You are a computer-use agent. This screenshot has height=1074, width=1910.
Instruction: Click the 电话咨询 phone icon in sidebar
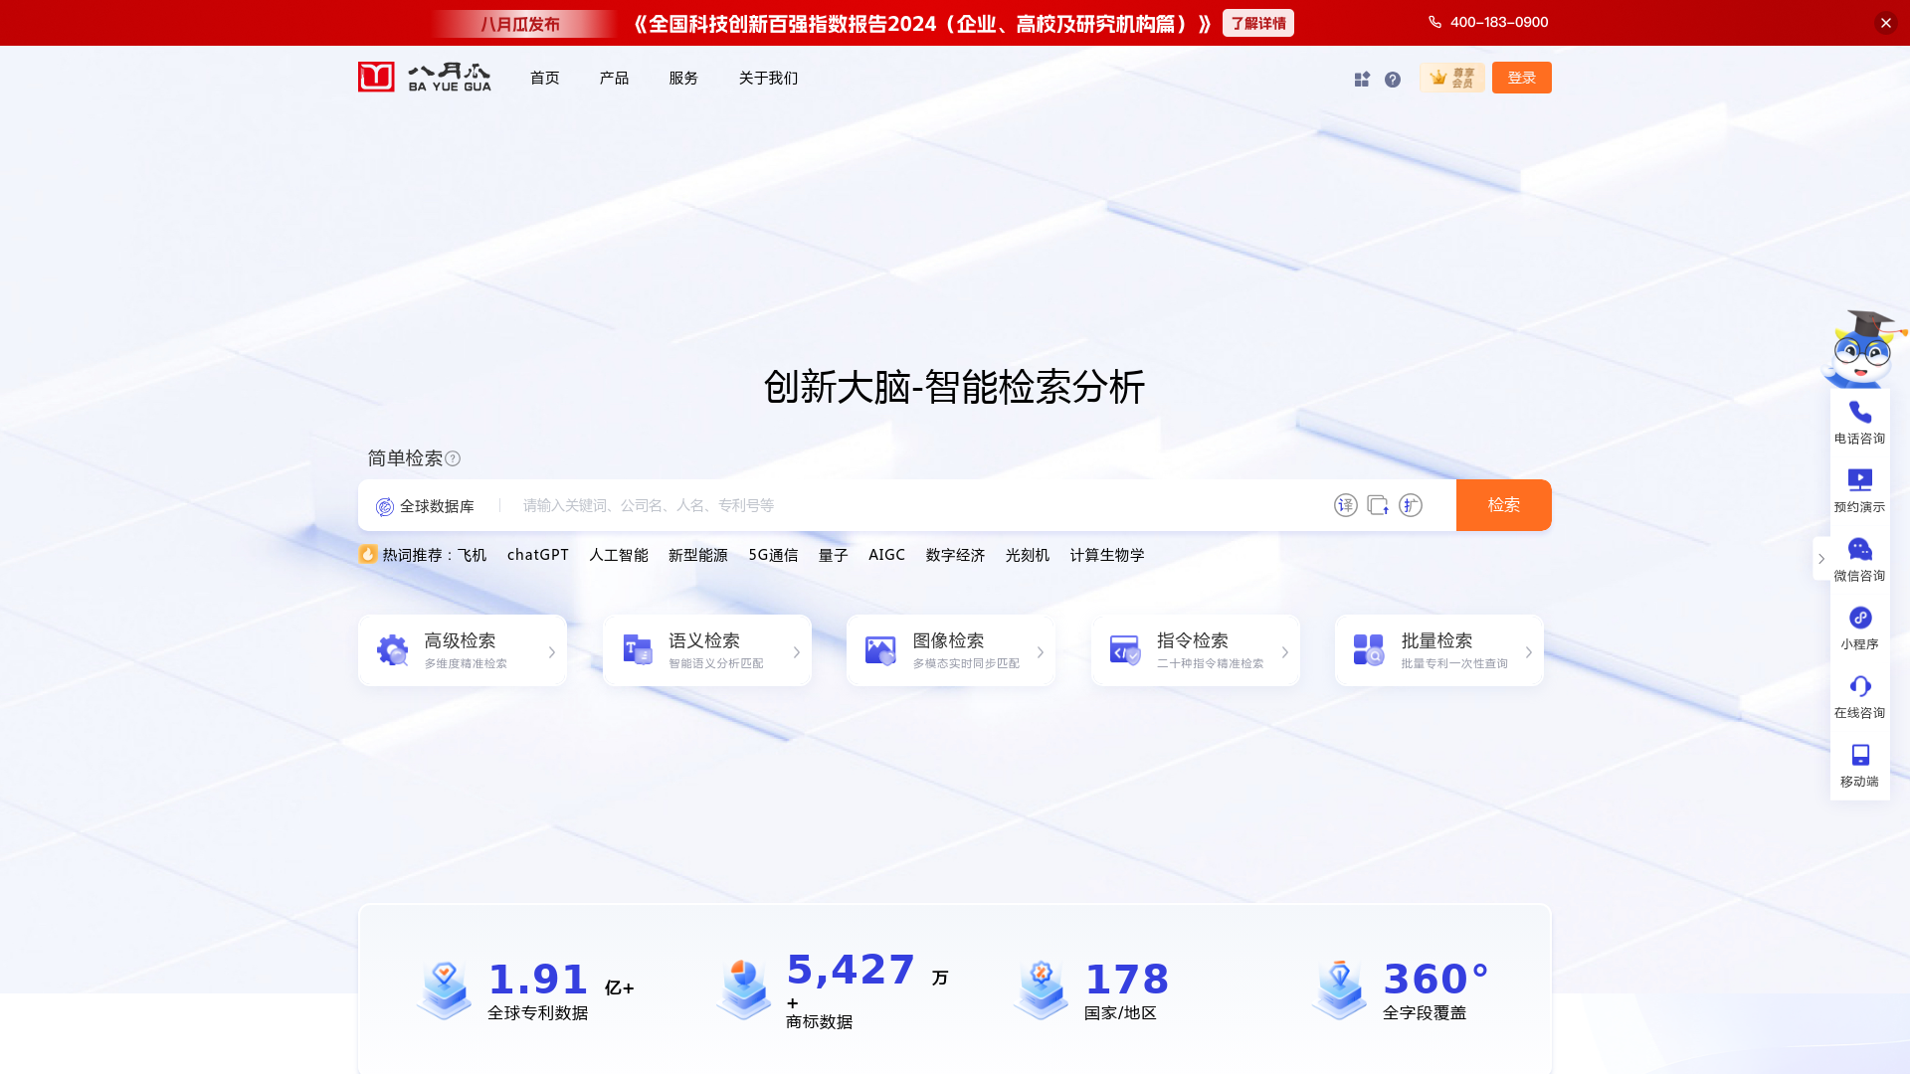[x=1859, y=413]
